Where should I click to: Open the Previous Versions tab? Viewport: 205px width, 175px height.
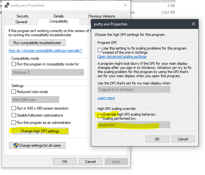(x=102, y=16)
